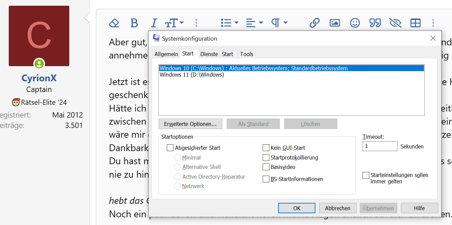Open the smiley emoji picker
The image size is (452, 225).
pos(355,23)
